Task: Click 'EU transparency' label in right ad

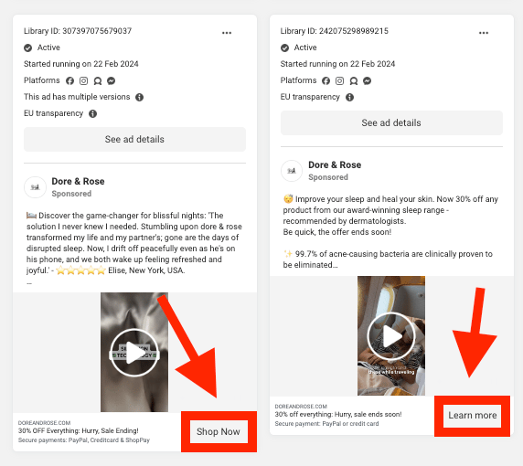Action: point(310,97)
